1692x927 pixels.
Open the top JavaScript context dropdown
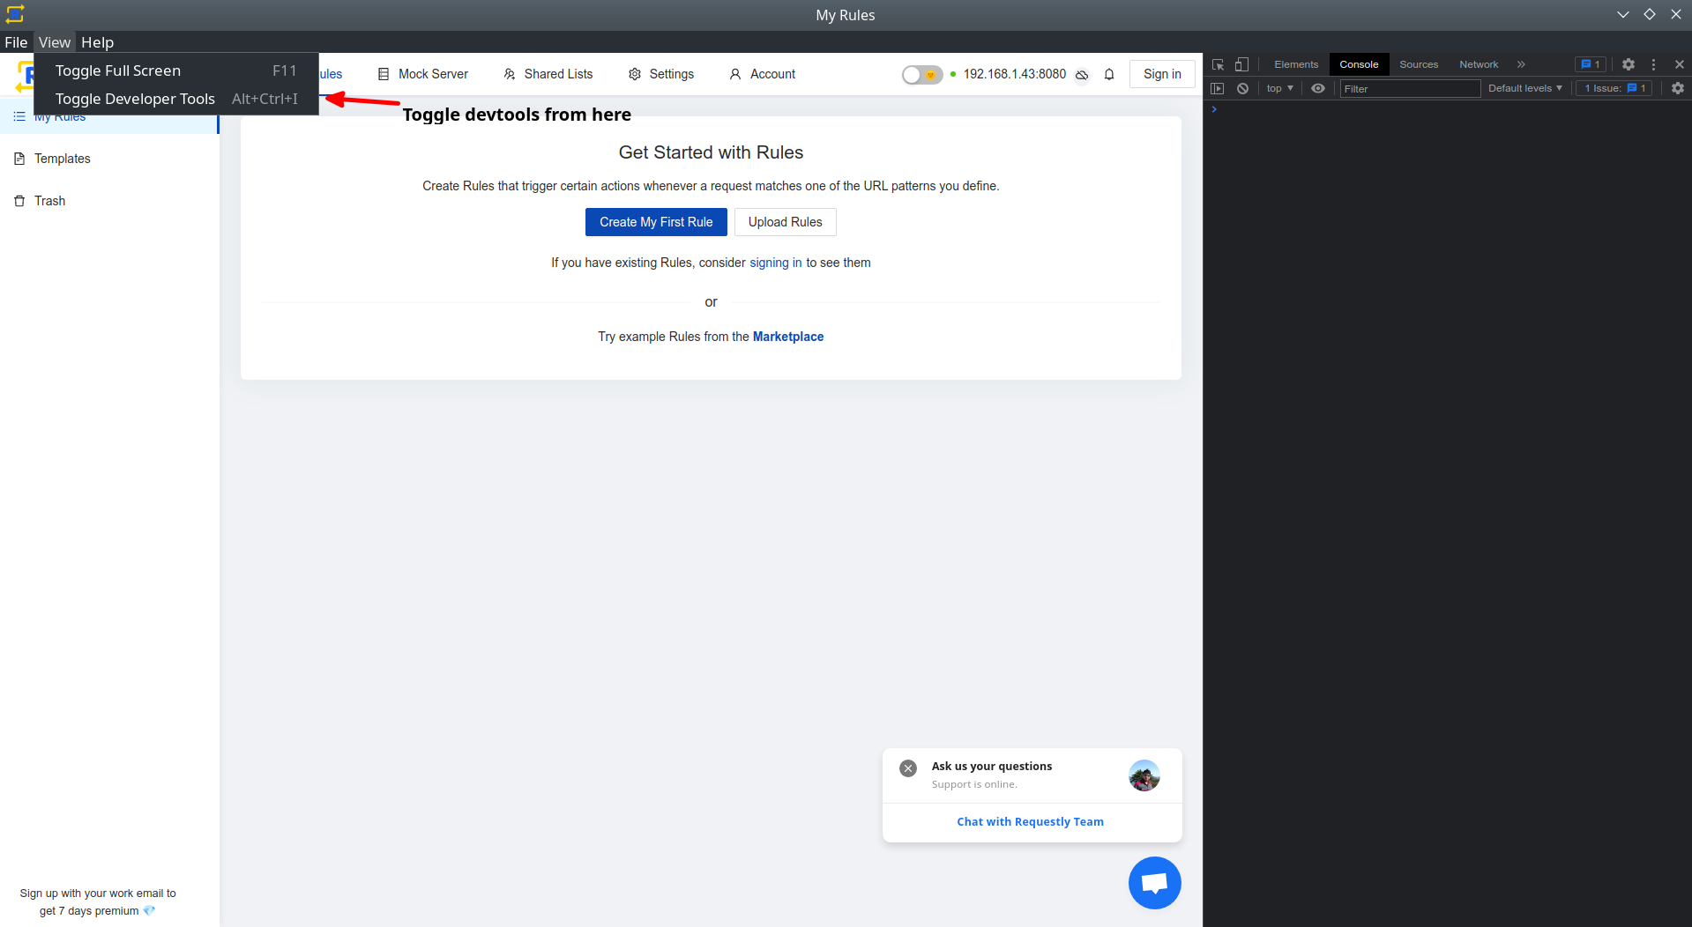point(1280,88)
